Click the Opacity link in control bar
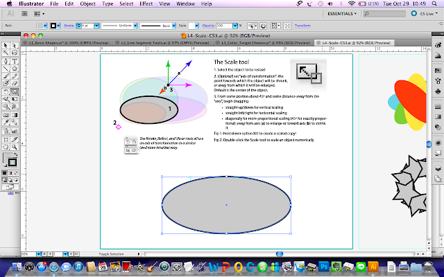Viewport: 444px width, 277px height. (x=208, y=26)
